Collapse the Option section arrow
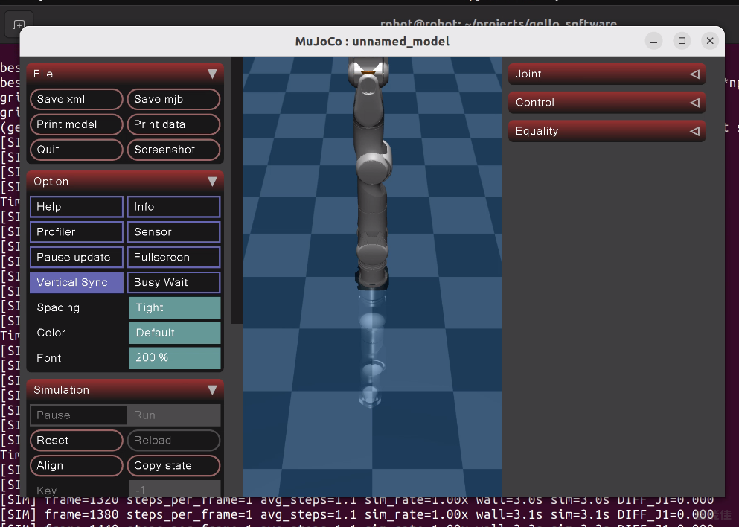Viewport: 739px width, 527px height. click(x=212, y=181)
